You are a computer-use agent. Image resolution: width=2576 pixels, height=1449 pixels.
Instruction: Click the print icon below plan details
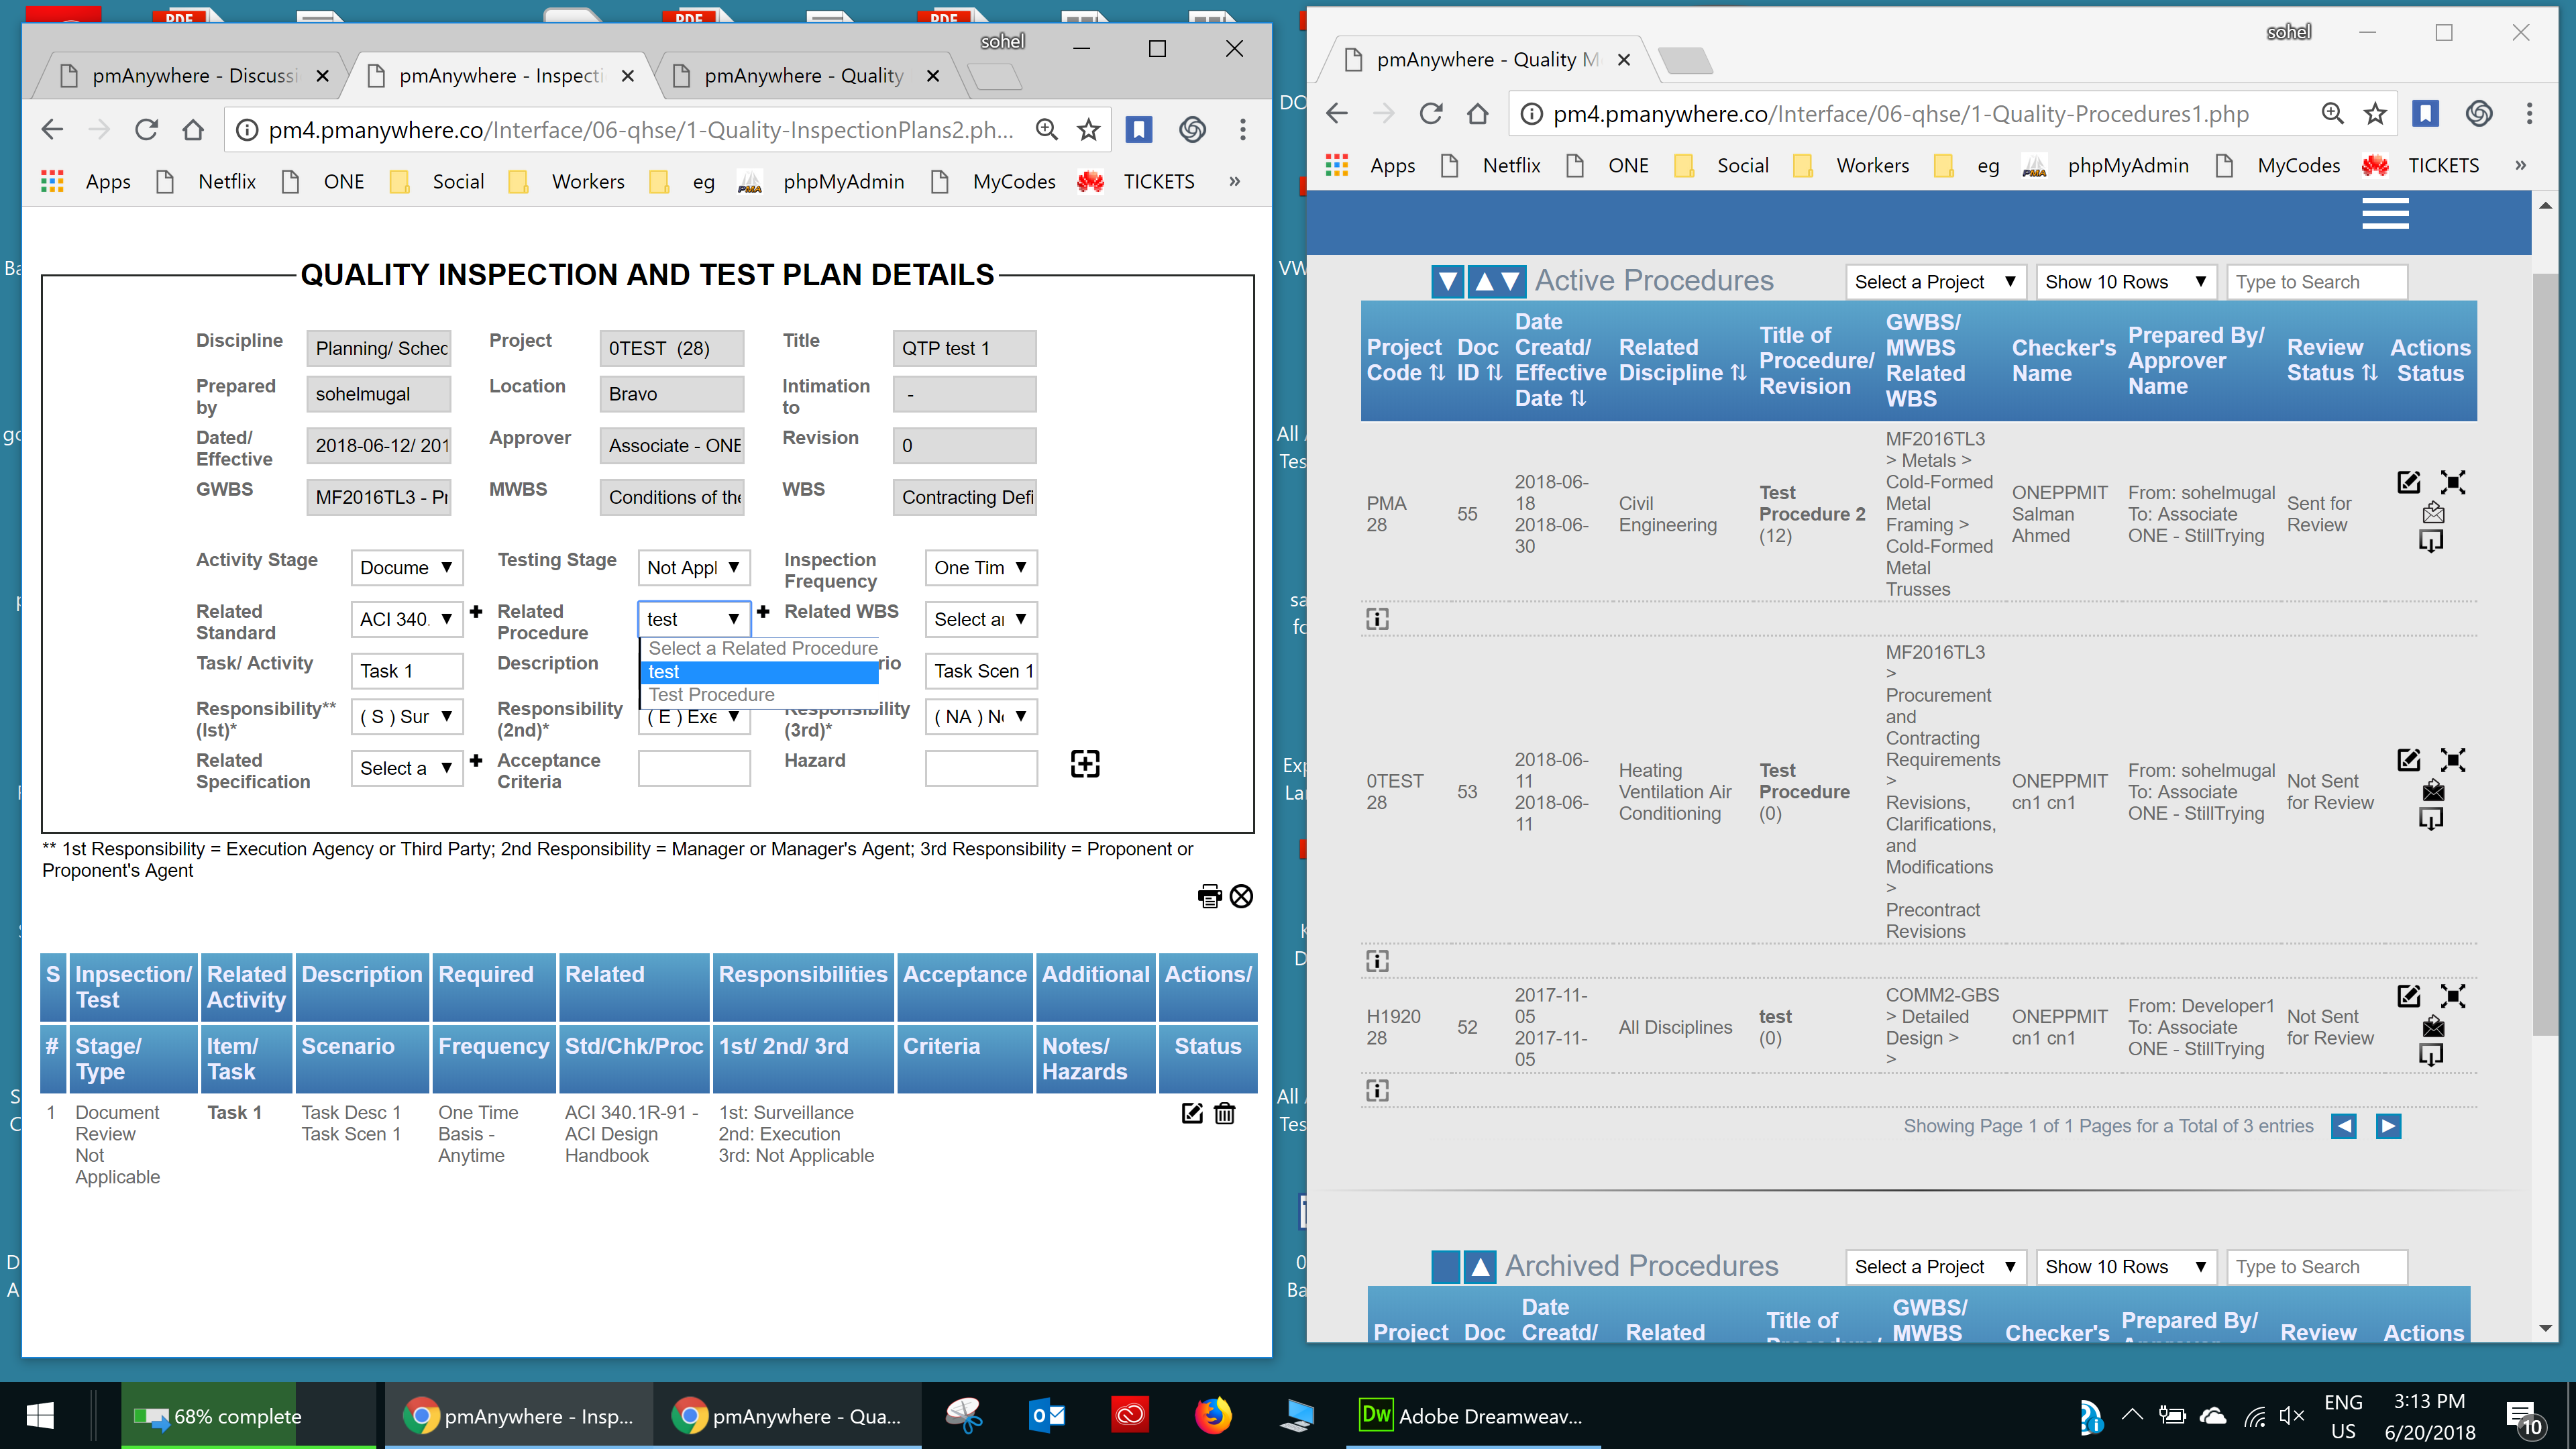(x=1209, y=896)
